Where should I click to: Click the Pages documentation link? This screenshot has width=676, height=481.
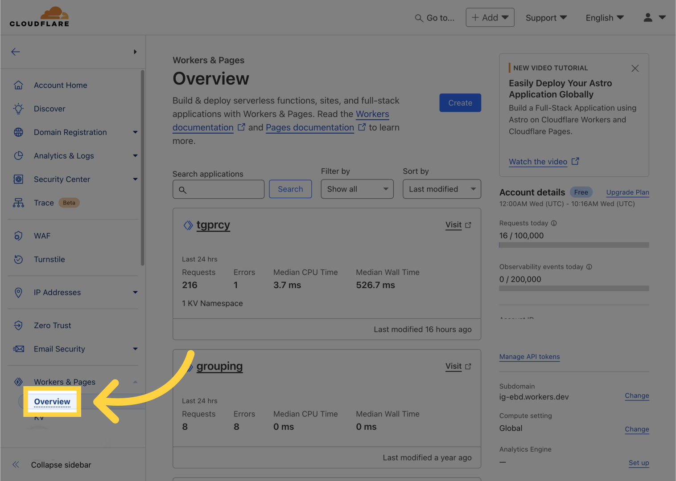pyautogui.click(x=310, y=127)
